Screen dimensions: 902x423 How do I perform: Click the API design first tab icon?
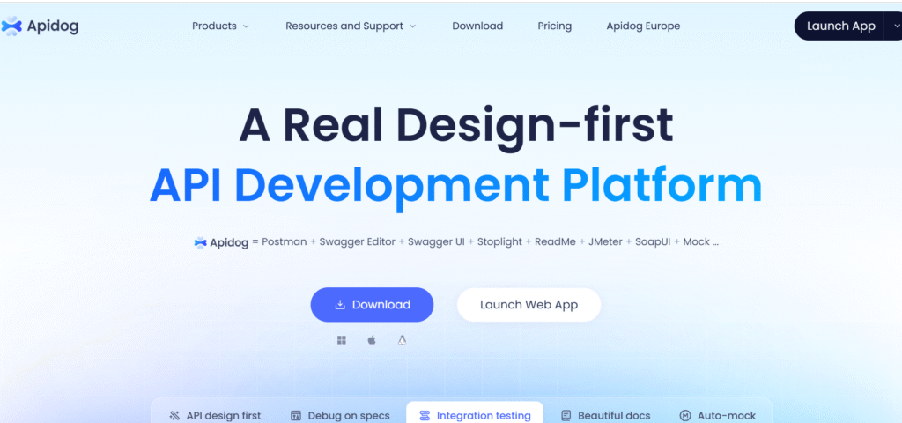(x=175, y=416)
